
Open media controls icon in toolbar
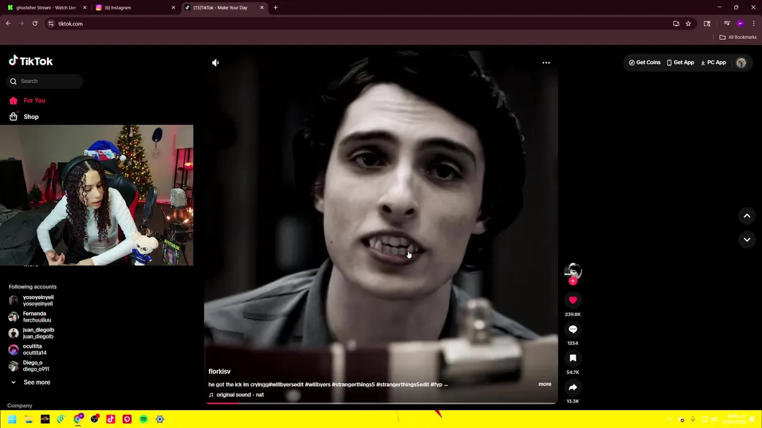(727, 24)
